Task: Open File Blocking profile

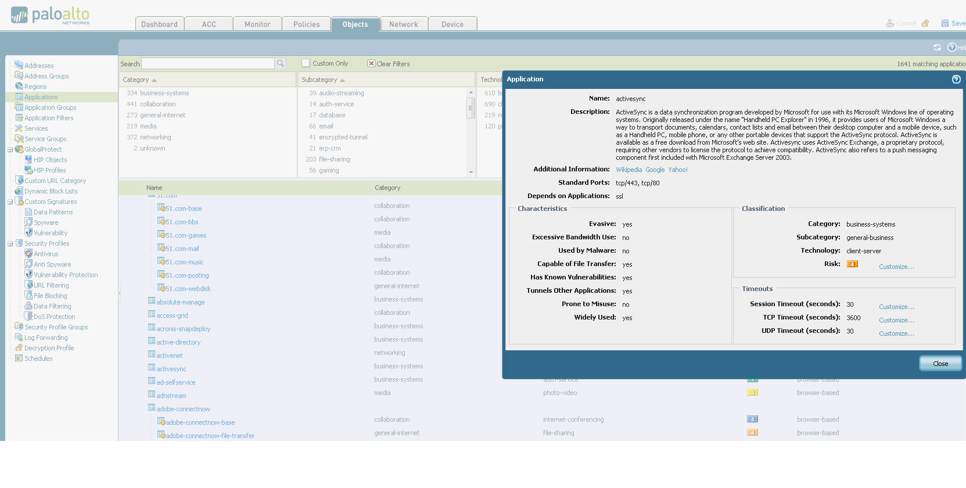Action: (51, 296)
